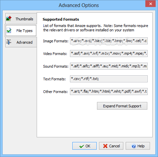
Task: Click the Other Formats input box
Action: coord(109,92)
